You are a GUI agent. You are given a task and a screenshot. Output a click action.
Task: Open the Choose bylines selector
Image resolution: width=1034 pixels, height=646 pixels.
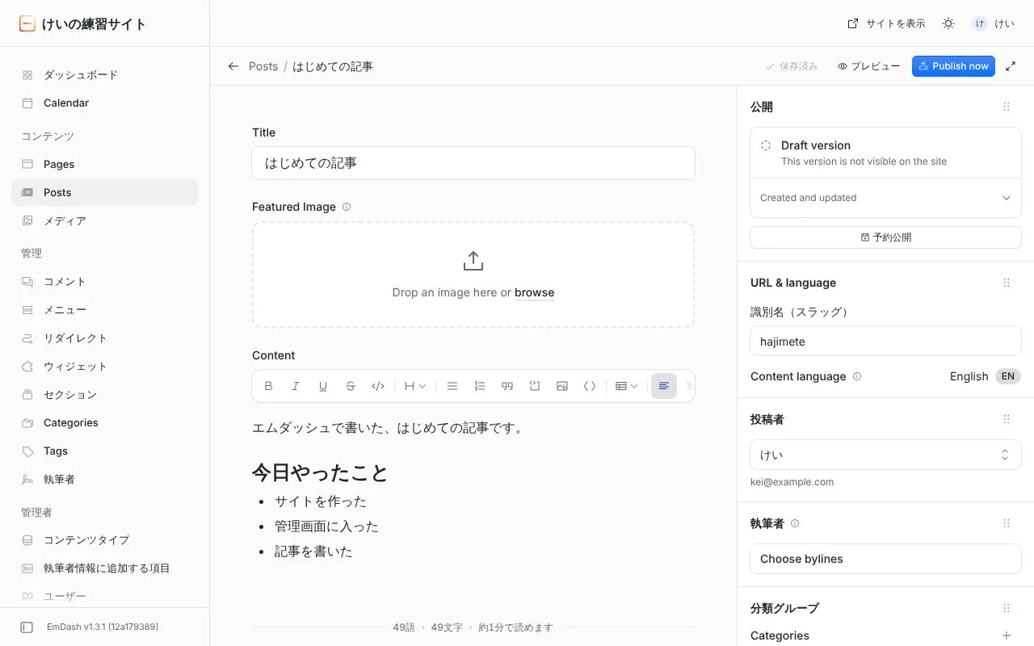coord(885,559)
